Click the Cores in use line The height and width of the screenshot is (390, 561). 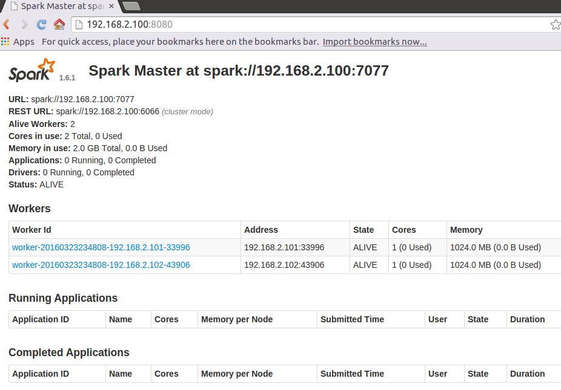pos(65,136)
